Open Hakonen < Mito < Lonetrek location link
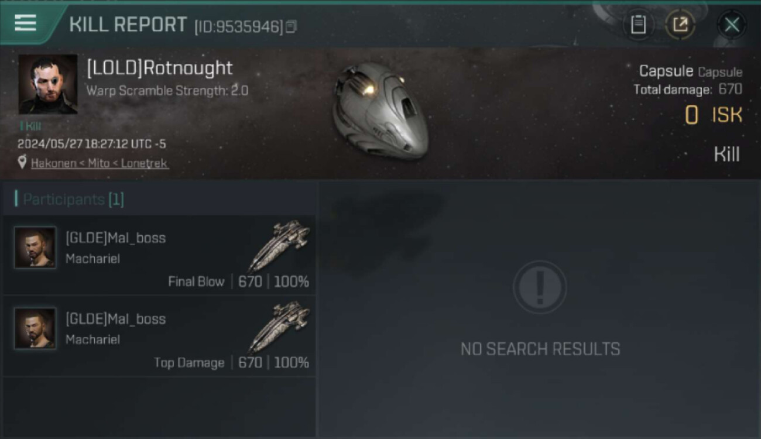This screenshot has height=439, width=761. click(100, 163)
